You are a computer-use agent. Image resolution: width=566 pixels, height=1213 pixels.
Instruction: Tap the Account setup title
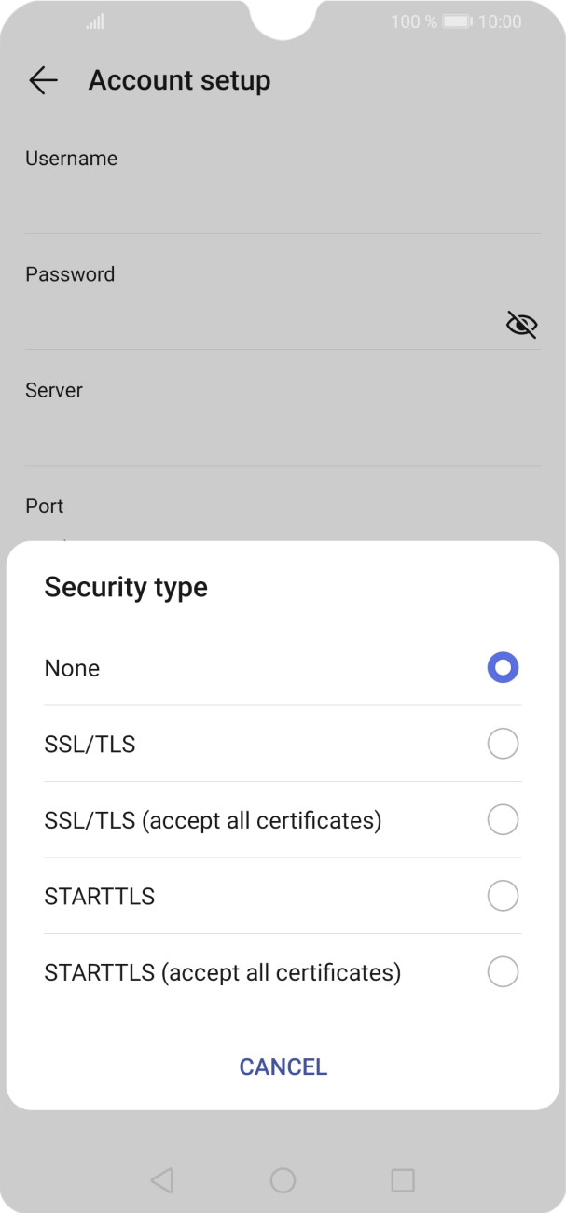[x=179, y=81]
